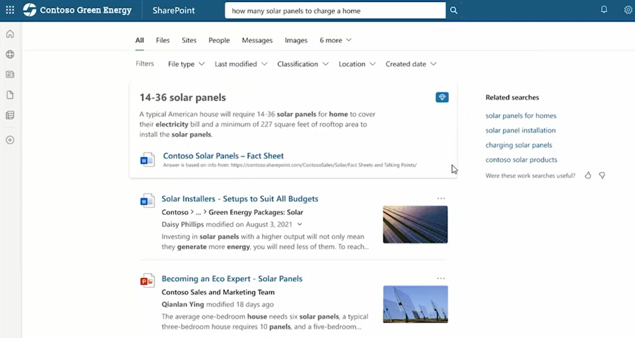This screenshot has height=338, width=635.
Task: Open the Solar Installers result thumbnail image
Action: click(415, 224)
